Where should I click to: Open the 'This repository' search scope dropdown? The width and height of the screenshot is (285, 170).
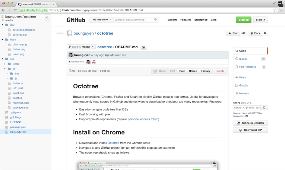point(101,20)
